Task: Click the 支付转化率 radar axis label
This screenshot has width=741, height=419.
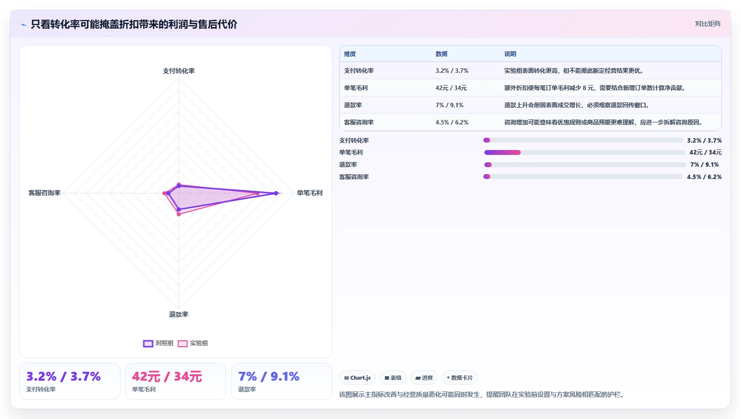Action: 178,71
